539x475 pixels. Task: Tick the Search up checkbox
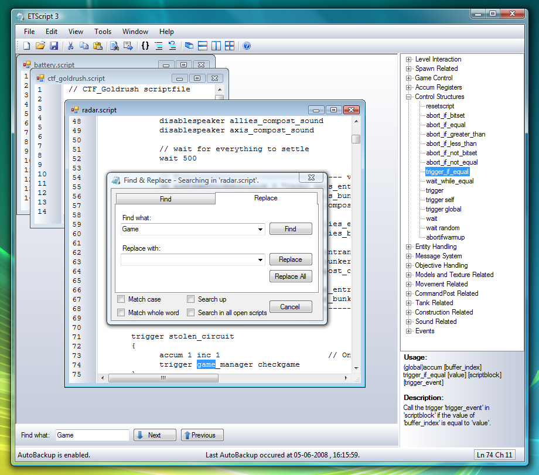pos(191,299)
